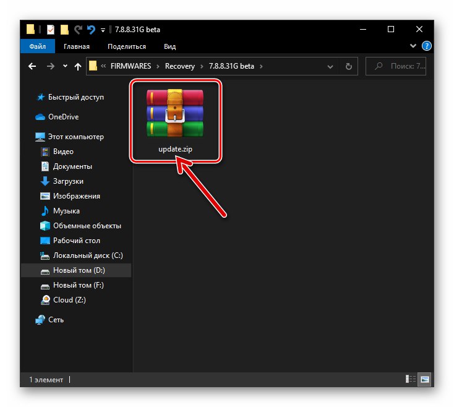Open the Изображения folder
The height and width of the screenshot is (407, 454).
(x=77, y=196)
